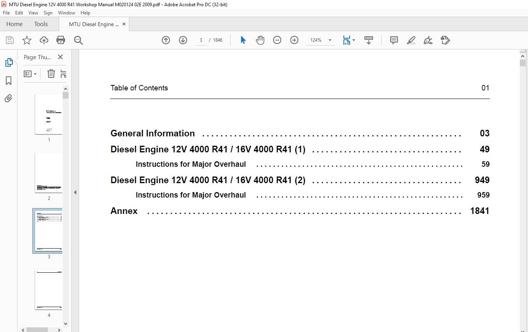The image size is (528, 332).
Task: Click Instructions for Major Overhaul page 959
Action: coord(312,195)
